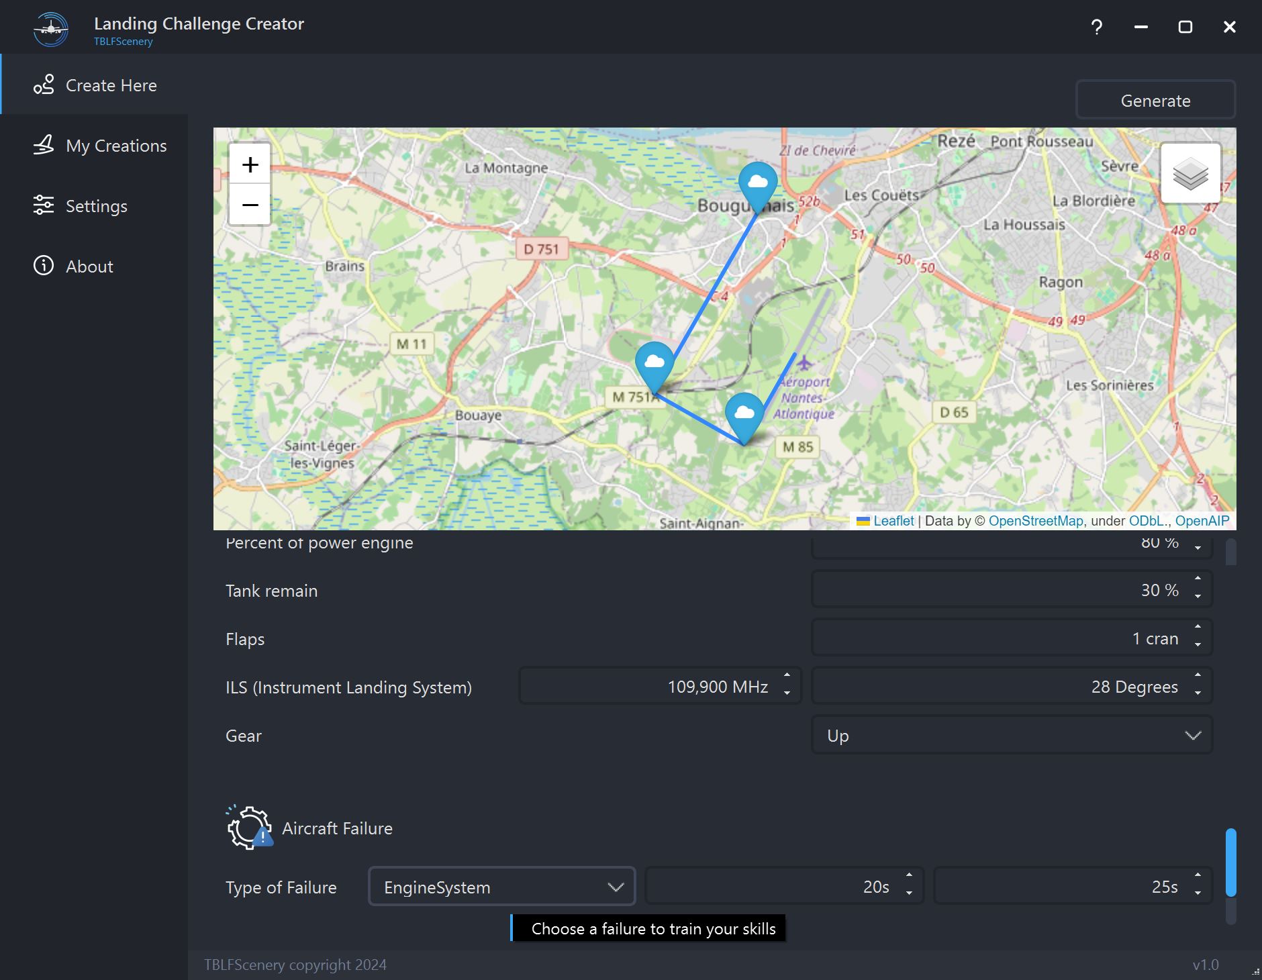Click the map zoom out minus button
Image resolution: width=1262 pixels, height=980 pixels.
click(250, 205)
